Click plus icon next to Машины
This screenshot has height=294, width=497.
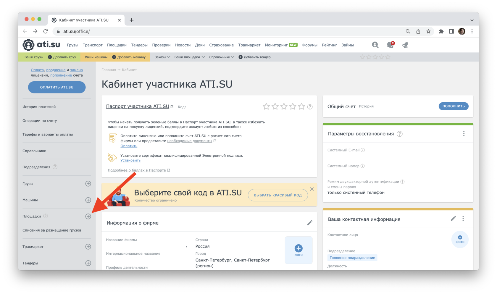pyautogui.click(x=88, y=200)
